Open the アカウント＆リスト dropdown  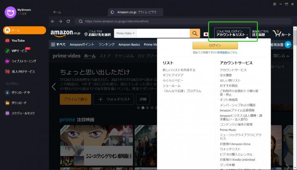[232, 33]
